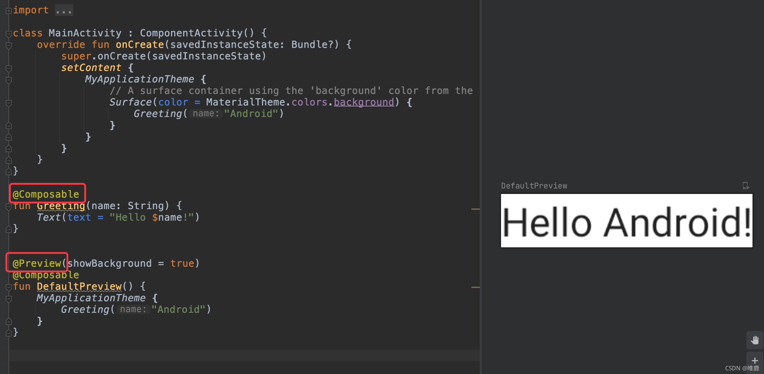764x374 pixels.
Task: Collapse the setContent block fold marker
Action: pyautogui.click(x=9, y=68)
